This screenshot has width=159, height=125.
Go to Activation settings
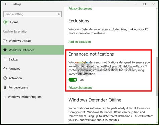33,78
